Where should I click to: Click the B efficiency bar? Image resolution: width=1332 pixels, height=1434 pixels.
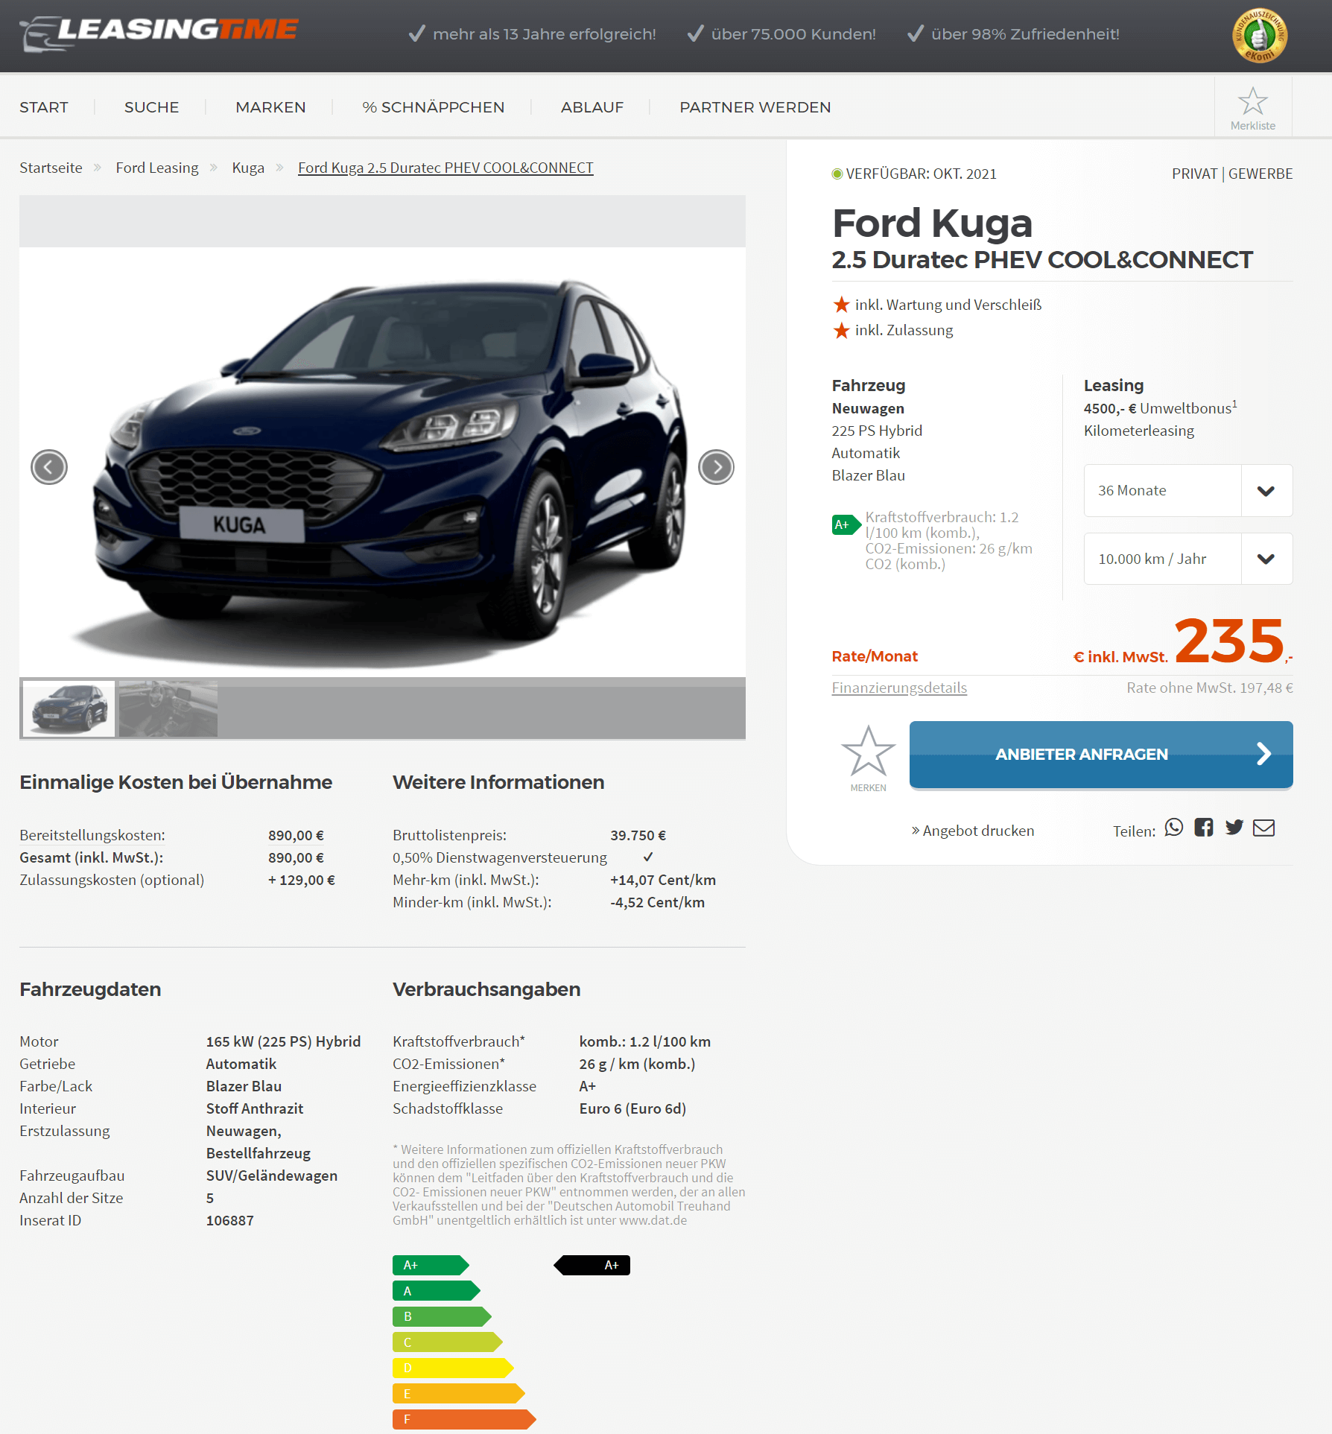tap(442, 1316)
